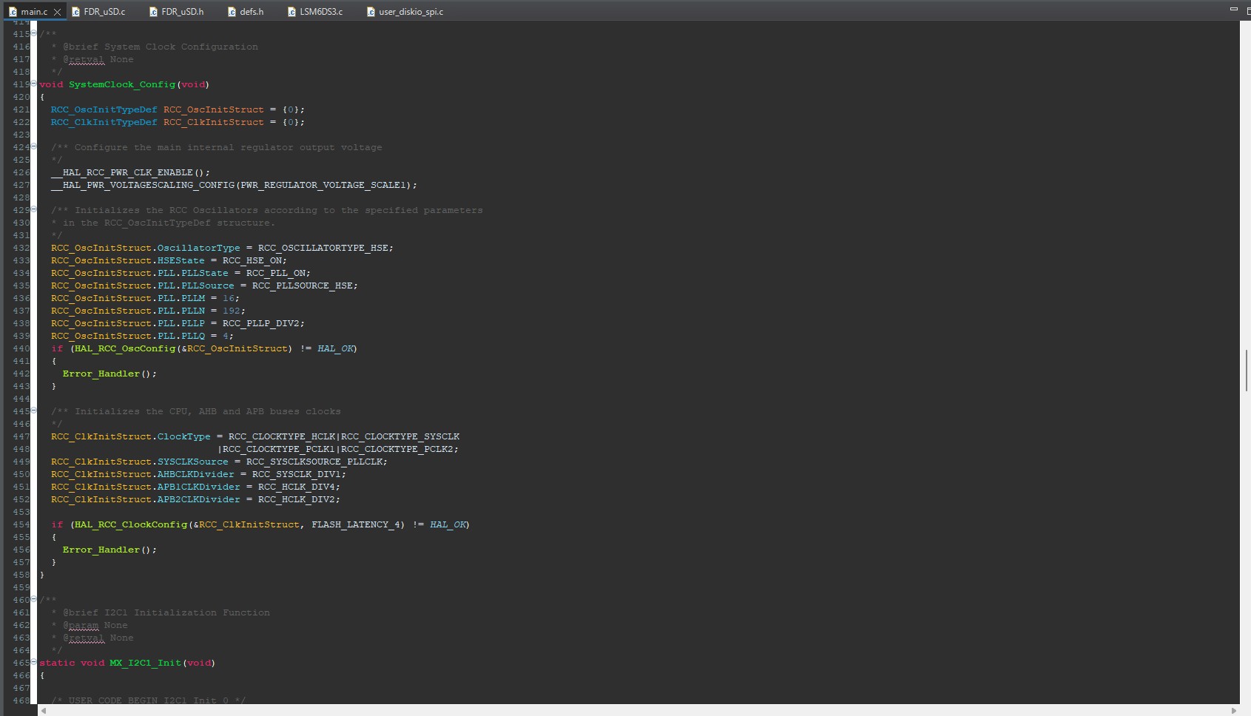Click the FLASH_LATENCY_4 argument in code
The width and height of the screenshot is (1251, 716).
tap(357, 524)
